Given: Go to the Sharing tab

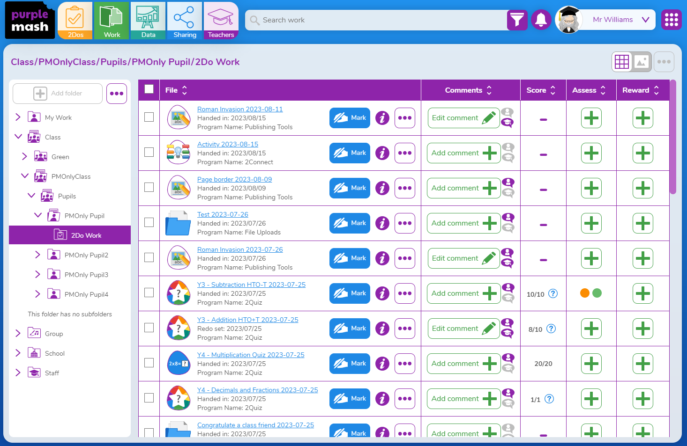Looking at the screenshot, I should (185, 21).
